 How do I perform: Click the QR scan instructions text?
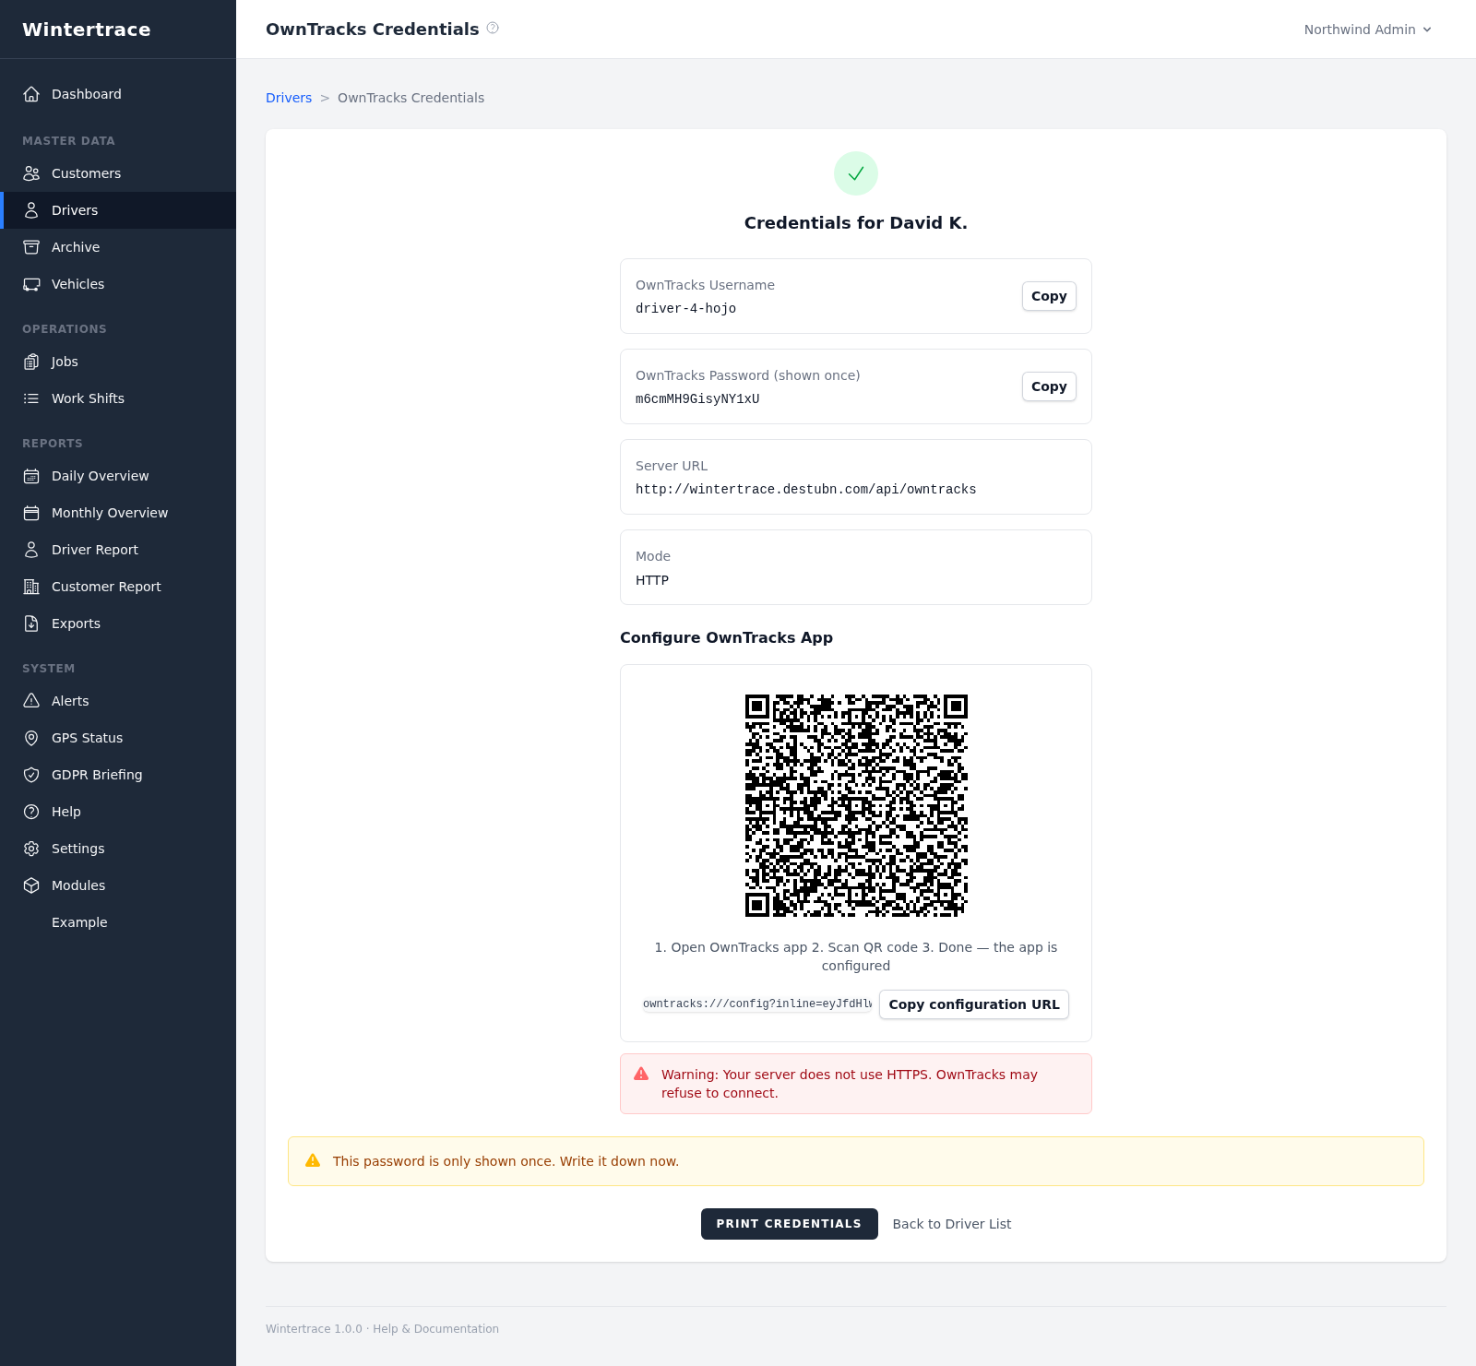pyautogui.click(x=856, y=956)
